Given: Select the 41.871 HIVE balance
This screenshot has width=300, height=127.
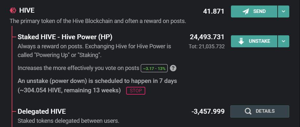Looking at the screenshot, I should (213, 11).
